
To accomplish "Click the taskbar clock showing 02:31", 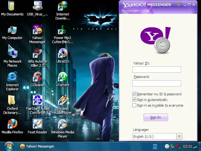I will [190, 146].
